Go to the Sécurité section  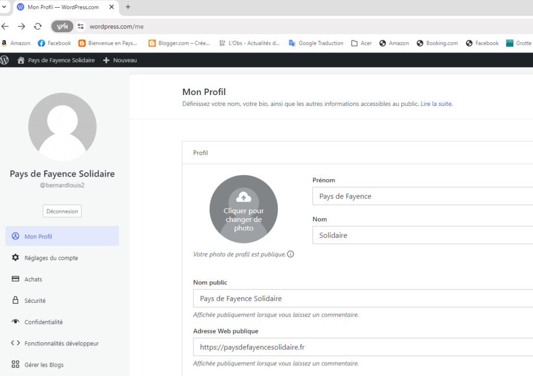tap(35, 301)
